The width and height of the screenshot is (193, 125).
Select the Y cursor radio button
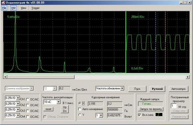point(80,115)
